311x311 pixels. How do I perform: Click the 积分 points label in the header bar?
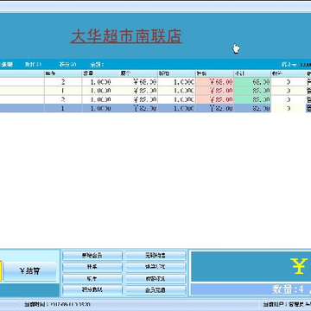coord(67,64)
